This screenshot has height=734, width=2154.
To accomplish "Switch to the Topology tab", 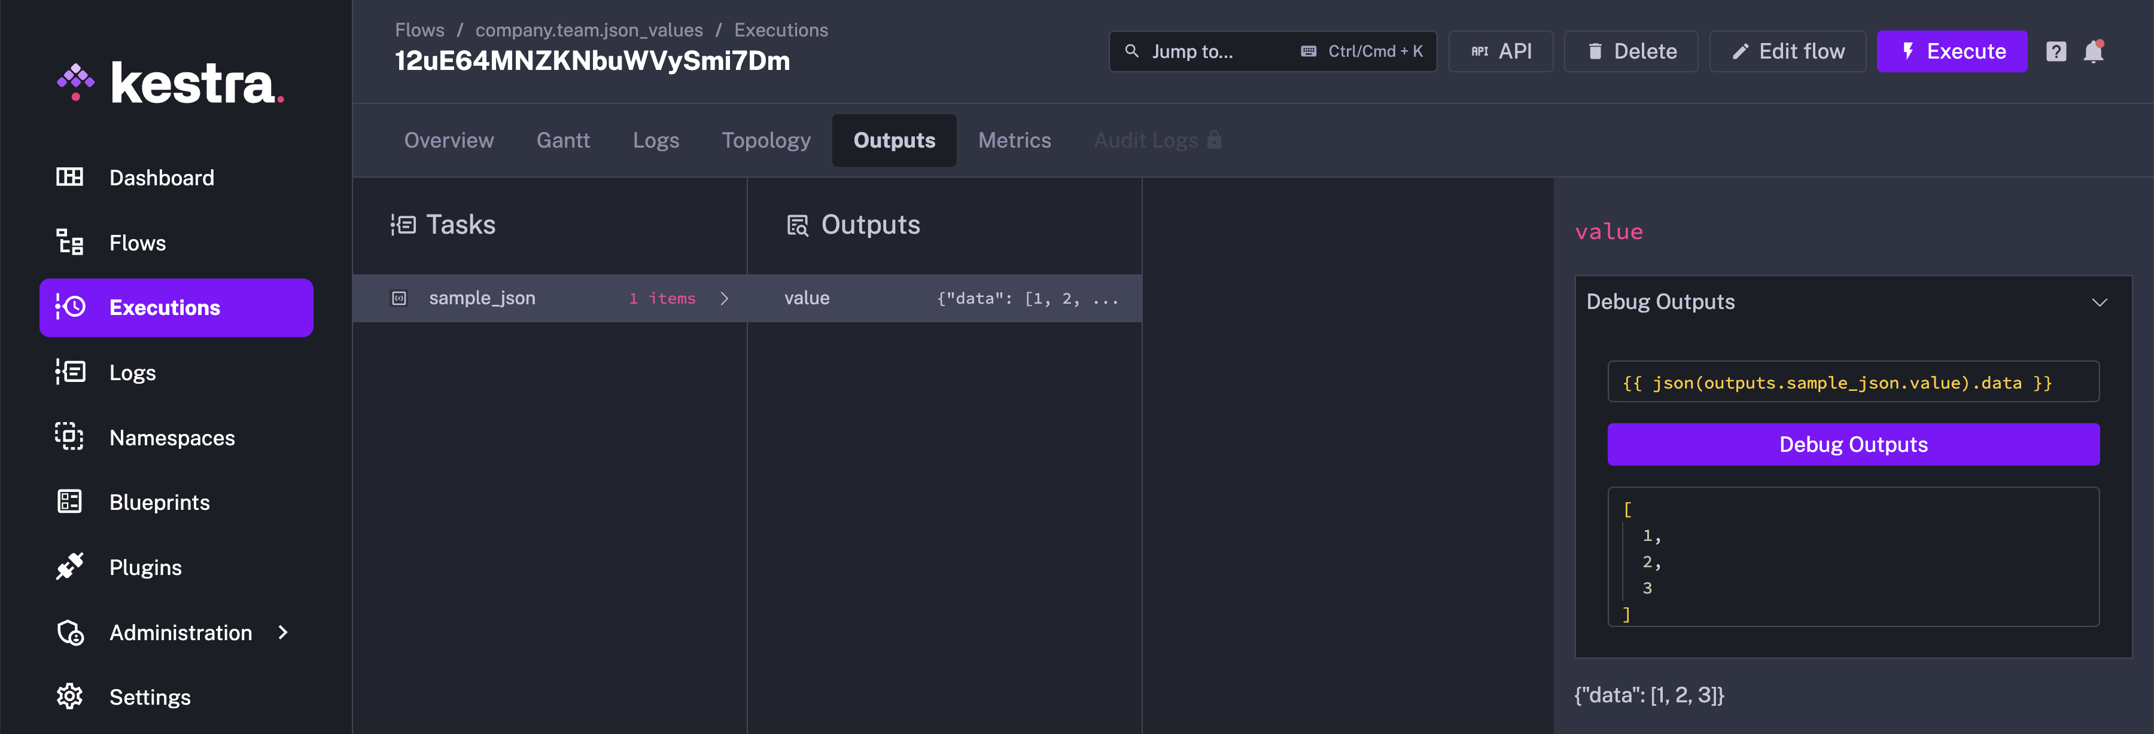I will click(x=766, y=140).
